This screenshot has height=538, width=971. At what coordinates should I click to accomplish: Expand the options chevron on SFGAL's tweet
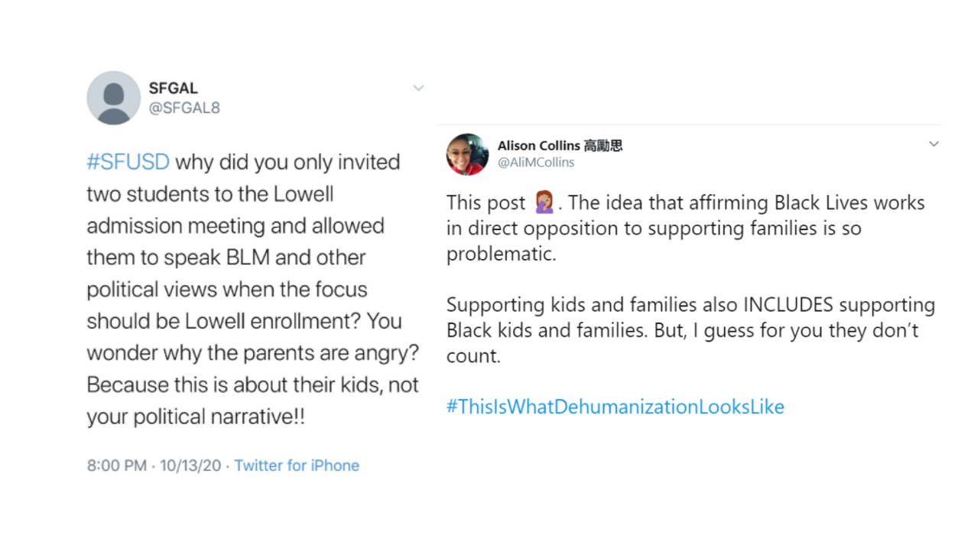pyautogui.click(x=418, y=88)
